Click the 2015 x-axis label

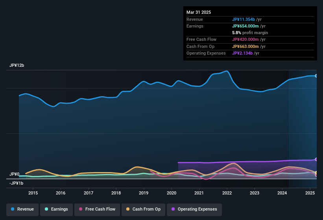point(33,193)
